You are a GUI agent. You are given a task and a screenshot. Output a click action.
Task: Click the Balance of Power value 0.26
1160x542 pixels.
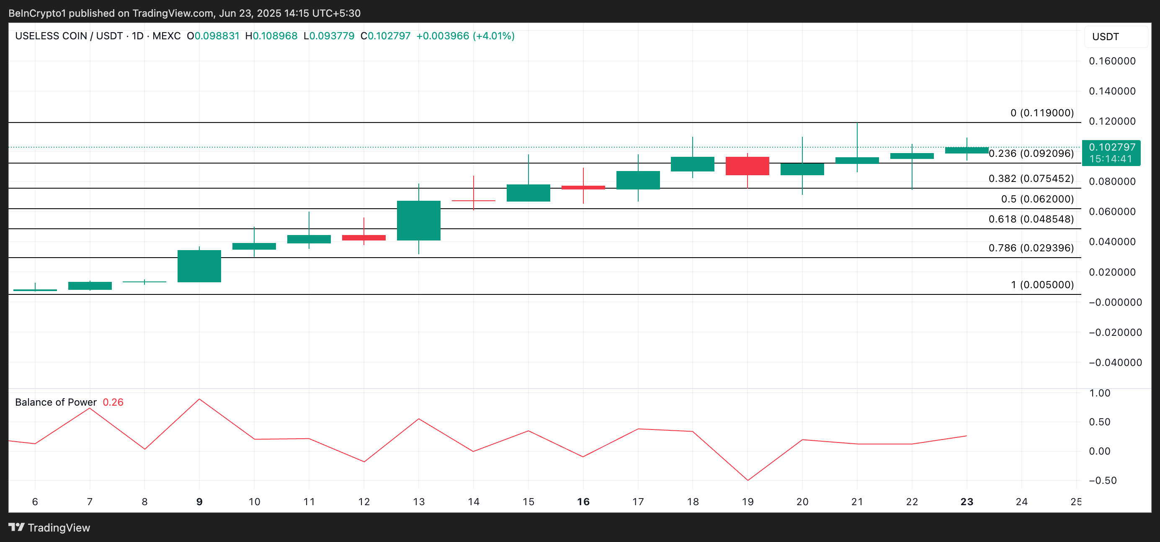click(x=113, y=402)
